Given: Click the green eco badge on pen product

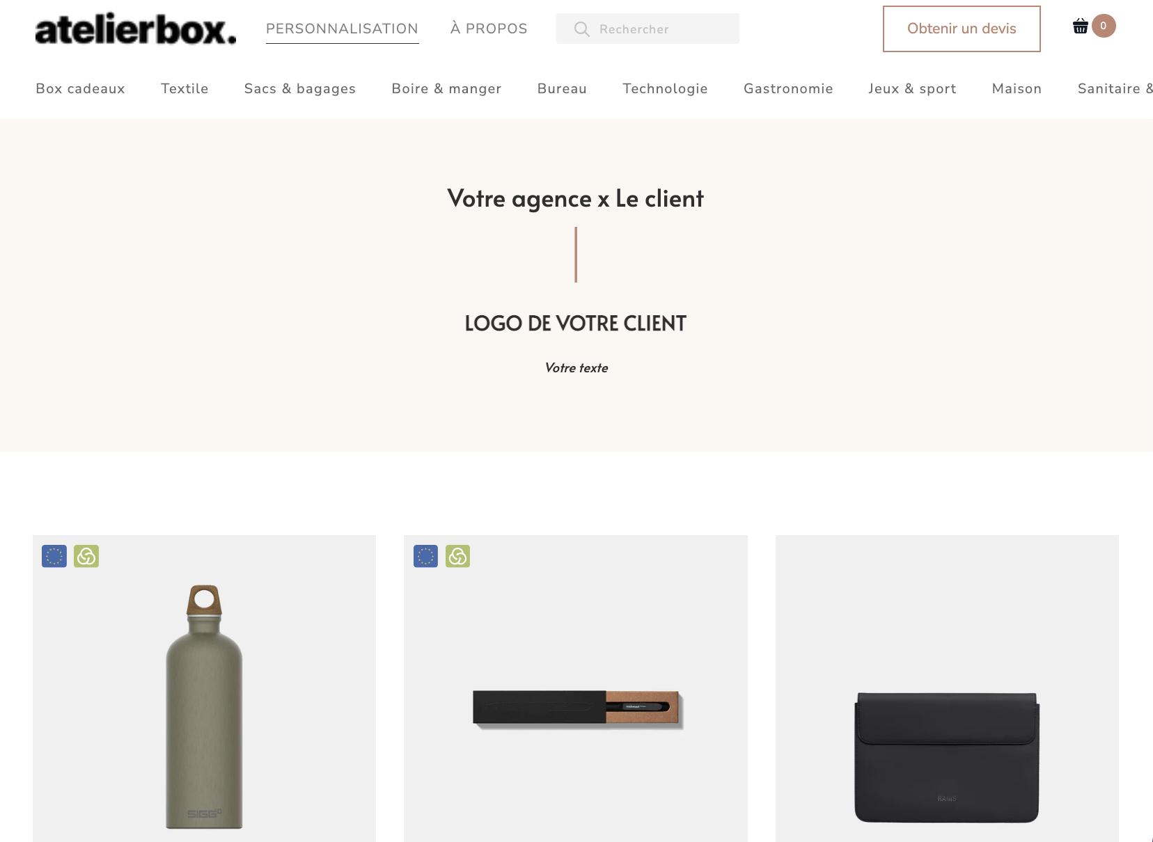Looking at the screenshot, I should click(457, 556).
